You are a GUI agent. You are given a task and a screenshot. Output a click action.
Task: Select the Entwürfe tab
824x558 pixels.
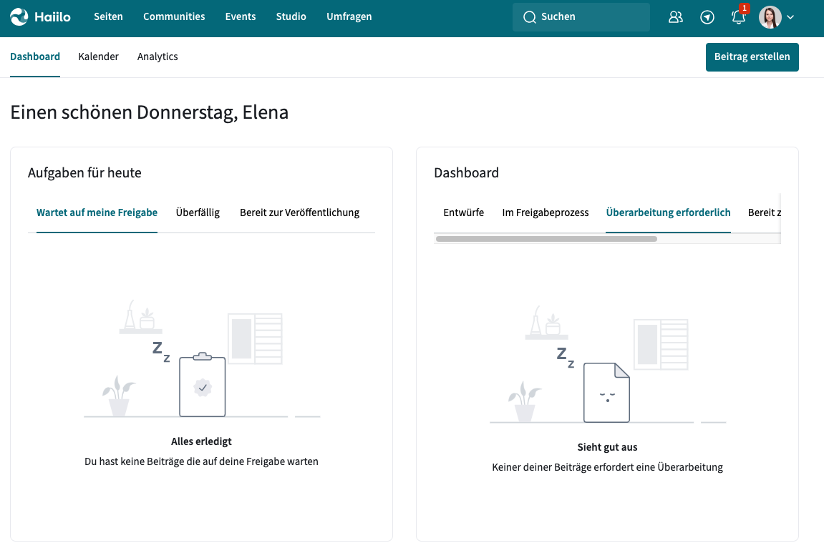click(463, 212)
